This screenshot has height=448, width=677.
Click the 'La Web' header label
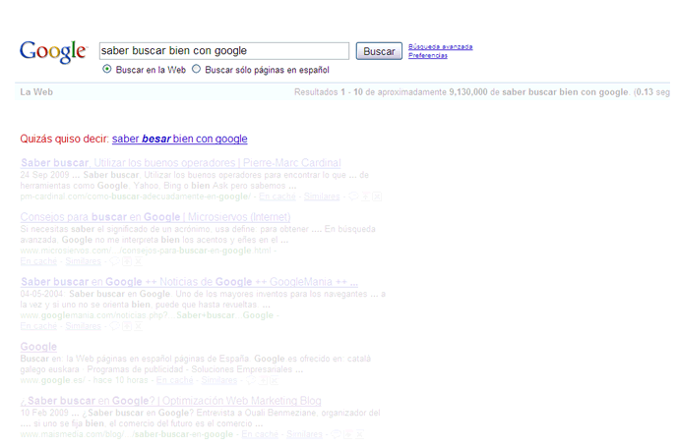(x=36, y=91)
